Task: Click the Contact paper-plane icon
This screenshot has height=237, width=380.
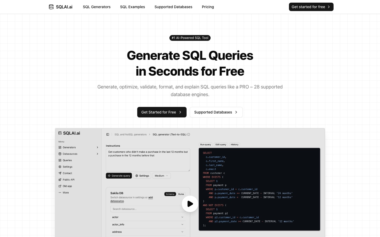Action: [60, 173]
